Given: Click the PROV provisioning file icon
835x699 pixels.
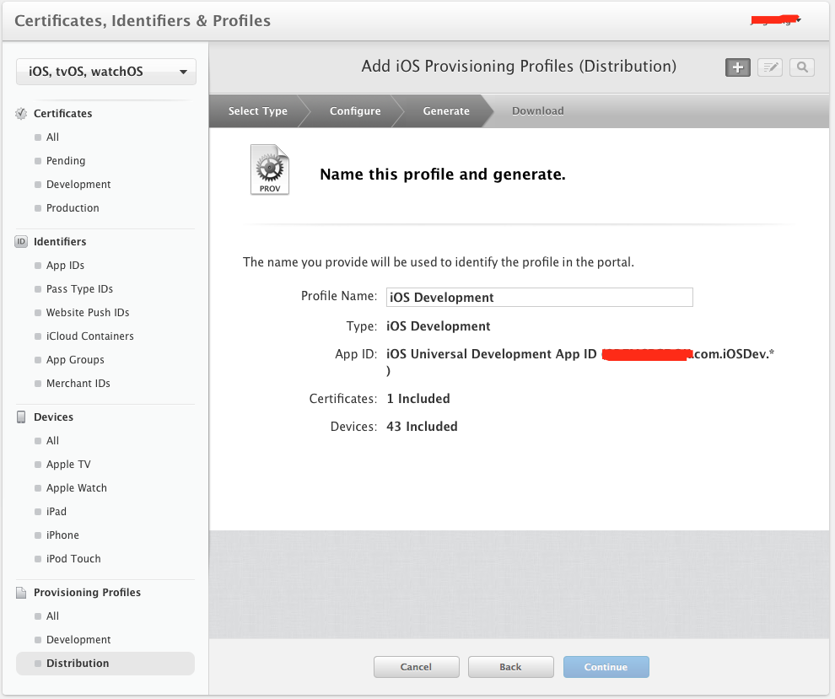Looking at the screenshot, I should coord(269,170).
